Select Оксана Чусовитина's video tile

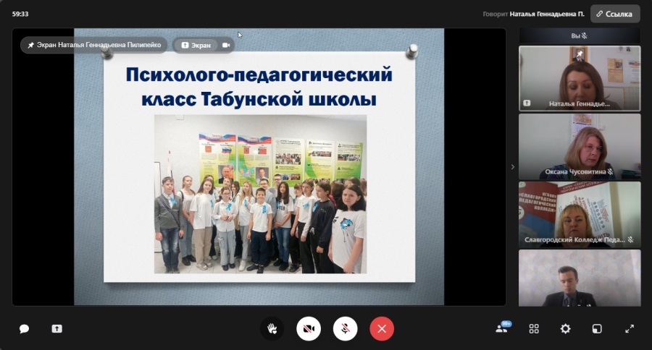tap(580, 147)
